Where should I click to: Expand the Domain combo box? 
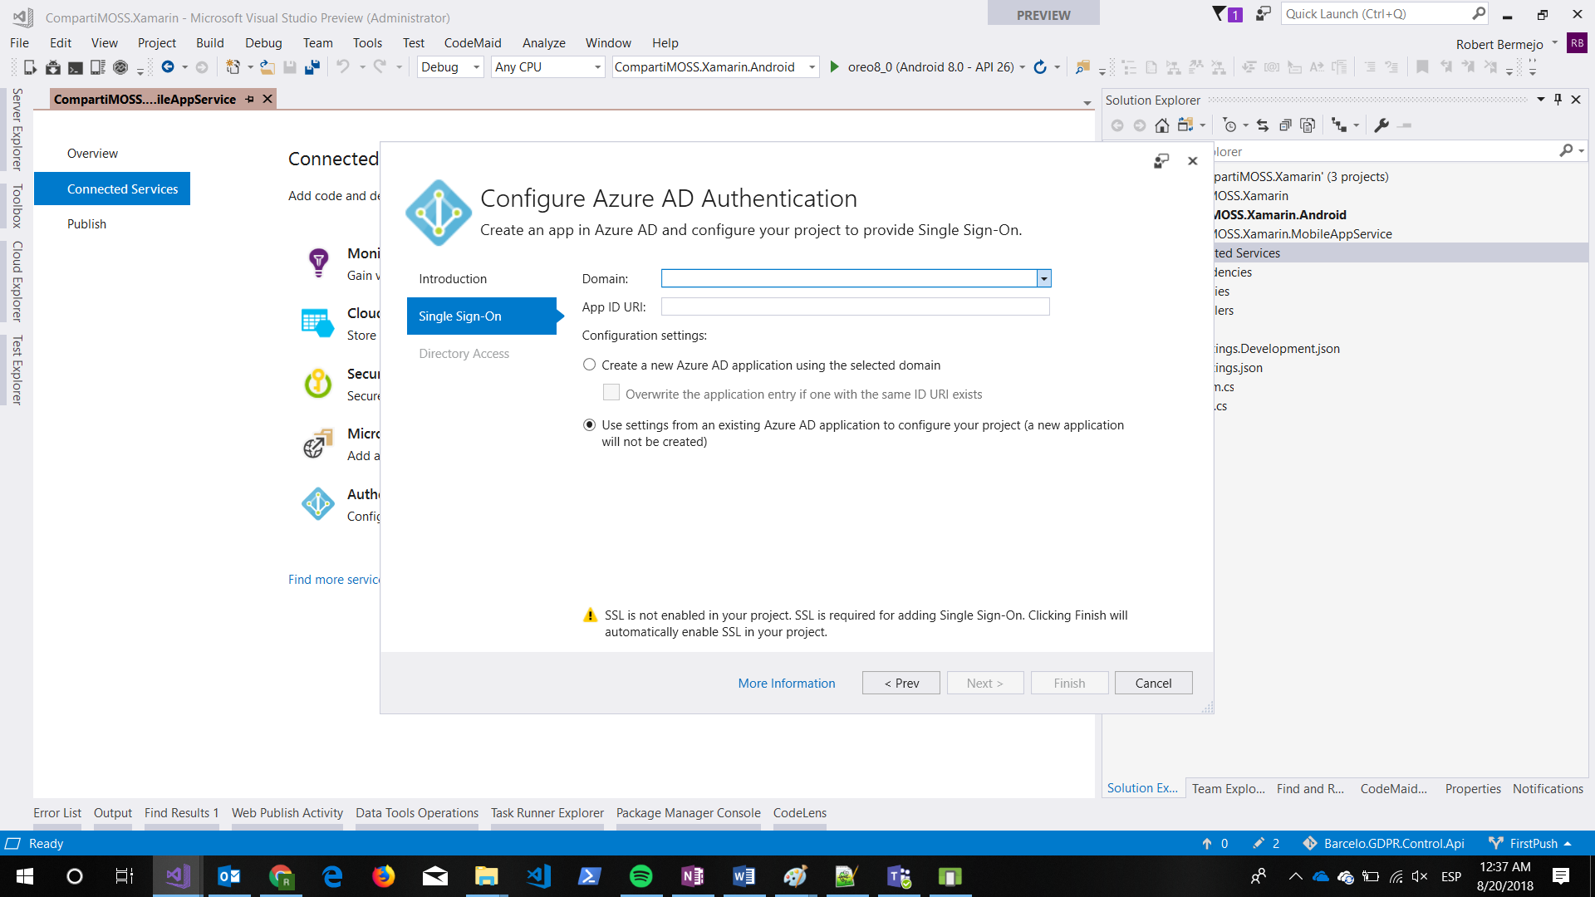point(1043,279)
